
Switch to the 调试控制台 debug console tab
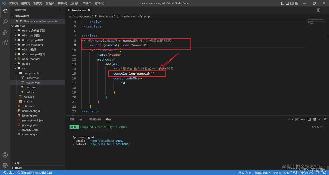coord(95,119)
